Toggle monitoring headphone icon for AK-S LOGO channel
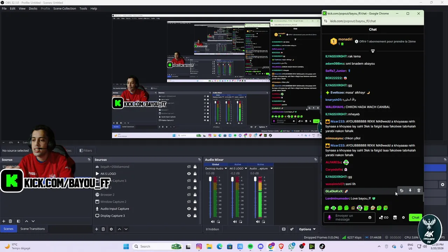Viewport: 448px width, 252px height. (241, 222)
